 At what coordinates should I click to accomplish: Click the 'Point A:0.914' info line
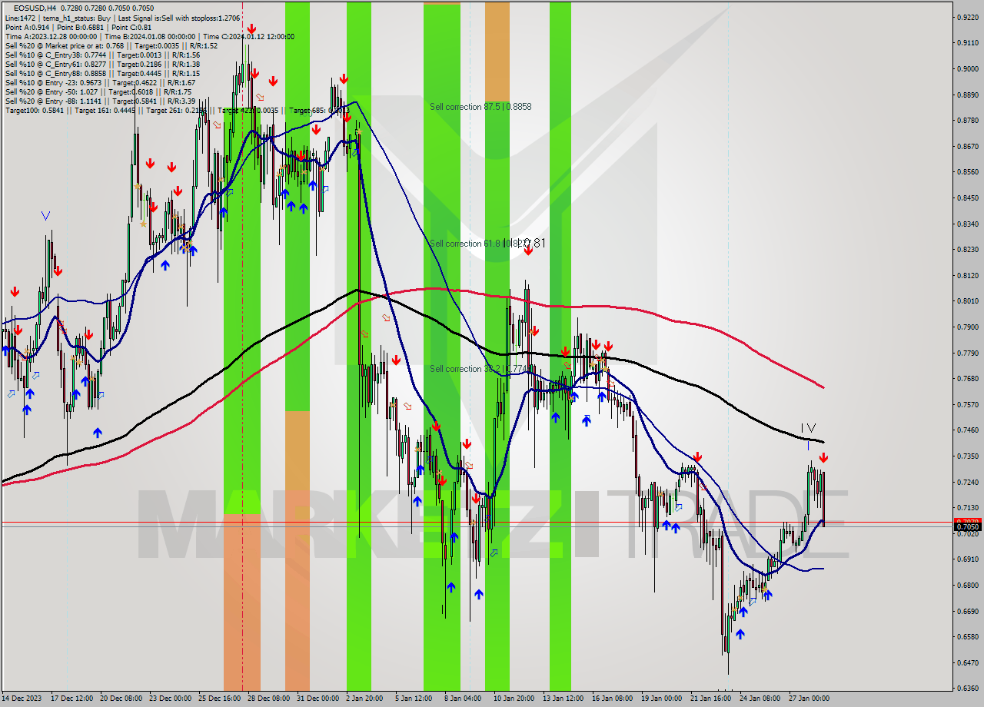click(78, 27)
